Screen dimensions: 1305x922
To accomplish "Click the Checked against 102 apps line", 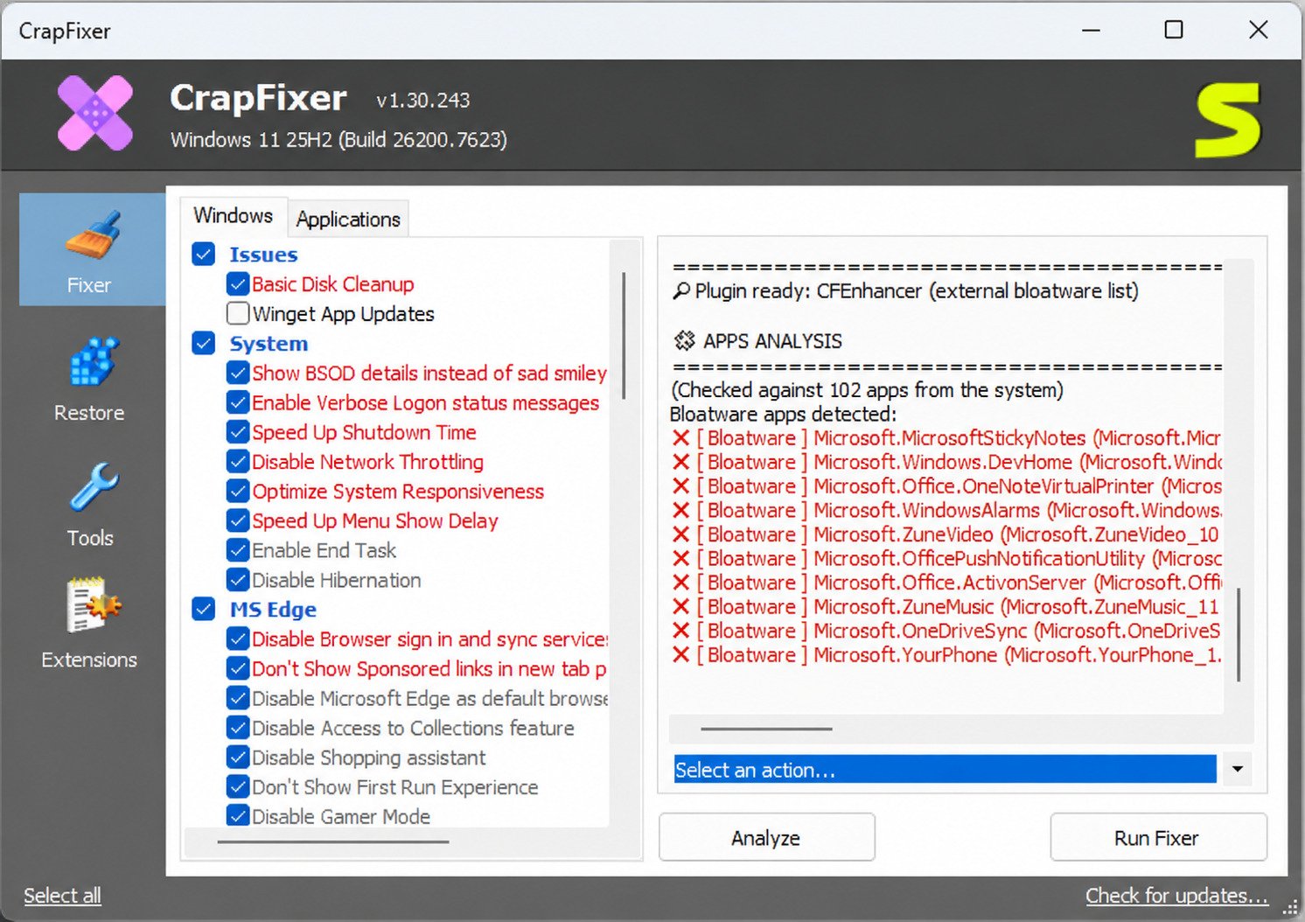I will (x=867, y=389).
